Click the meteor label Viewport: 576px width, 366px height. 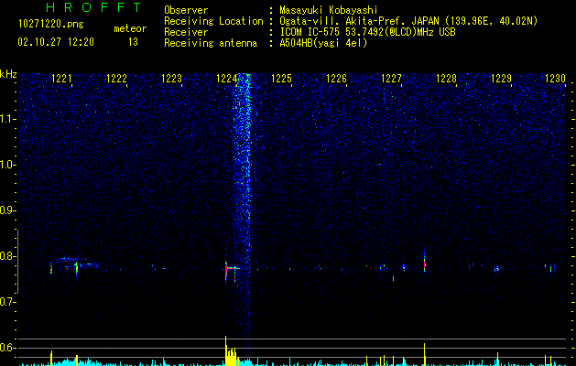[x=130, y=28]
